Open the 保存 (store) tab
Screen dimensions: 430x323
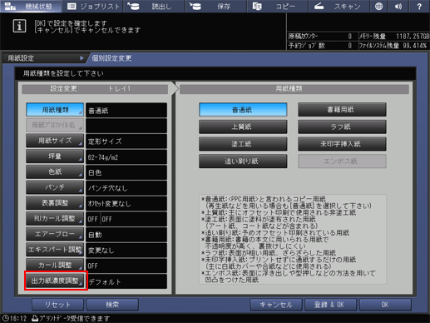point(216,6)
